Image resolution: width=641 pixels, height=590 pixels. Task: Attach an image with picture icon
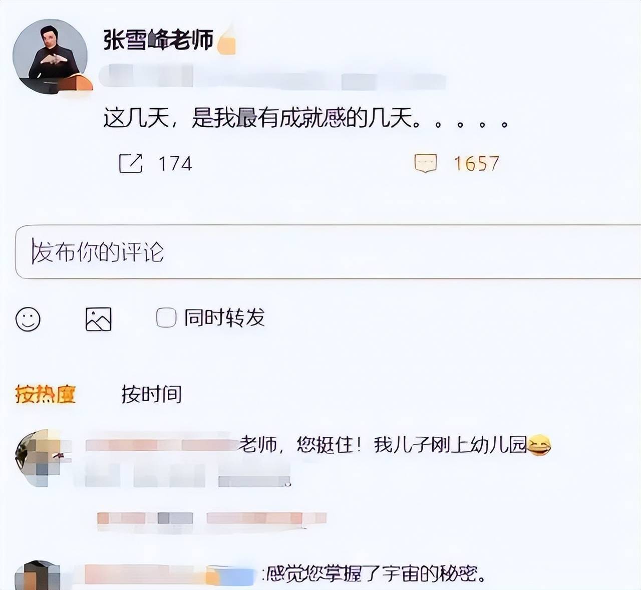point(98,319)
